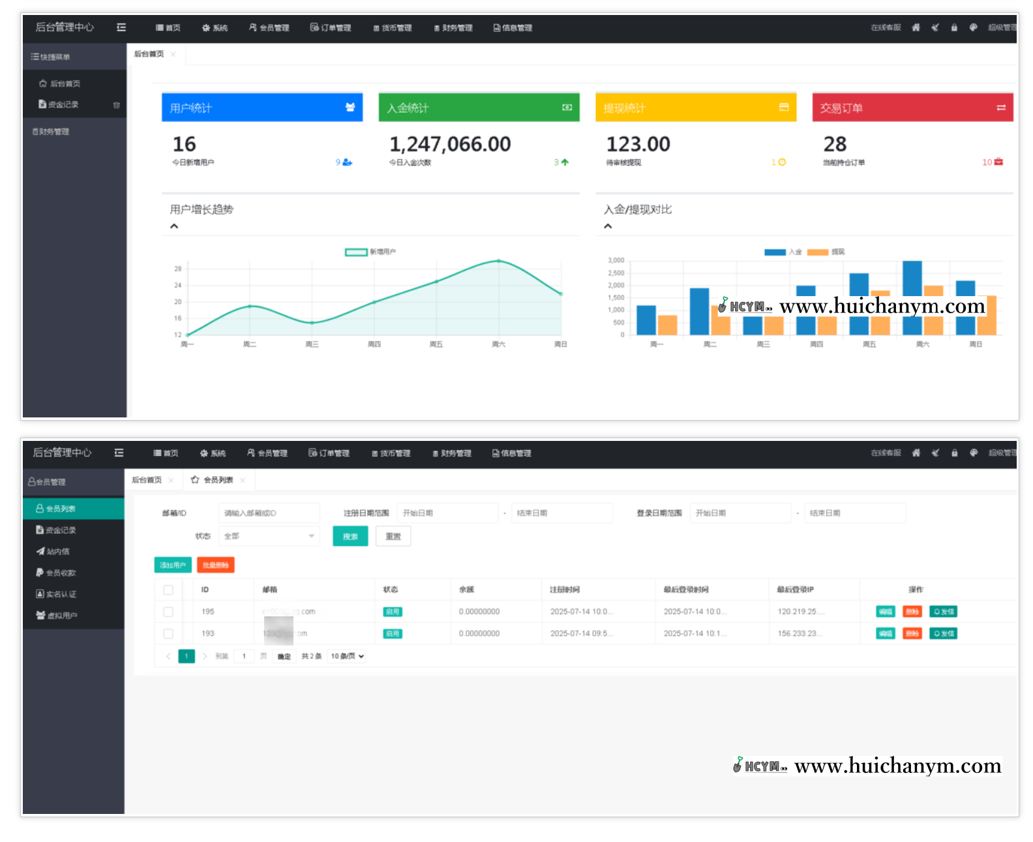Click the users icon on the 用户统计 card
The image size is (1033, 842).
(x=350, y=108)
